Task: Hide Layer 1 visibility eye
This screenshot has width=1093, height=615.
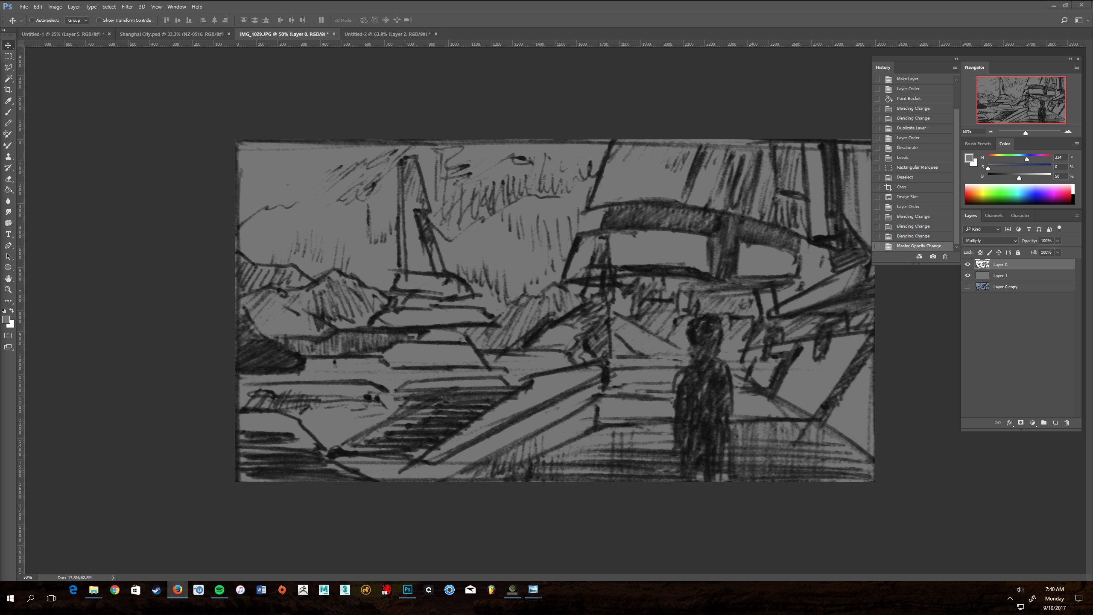Action: [x=967, y=275]
